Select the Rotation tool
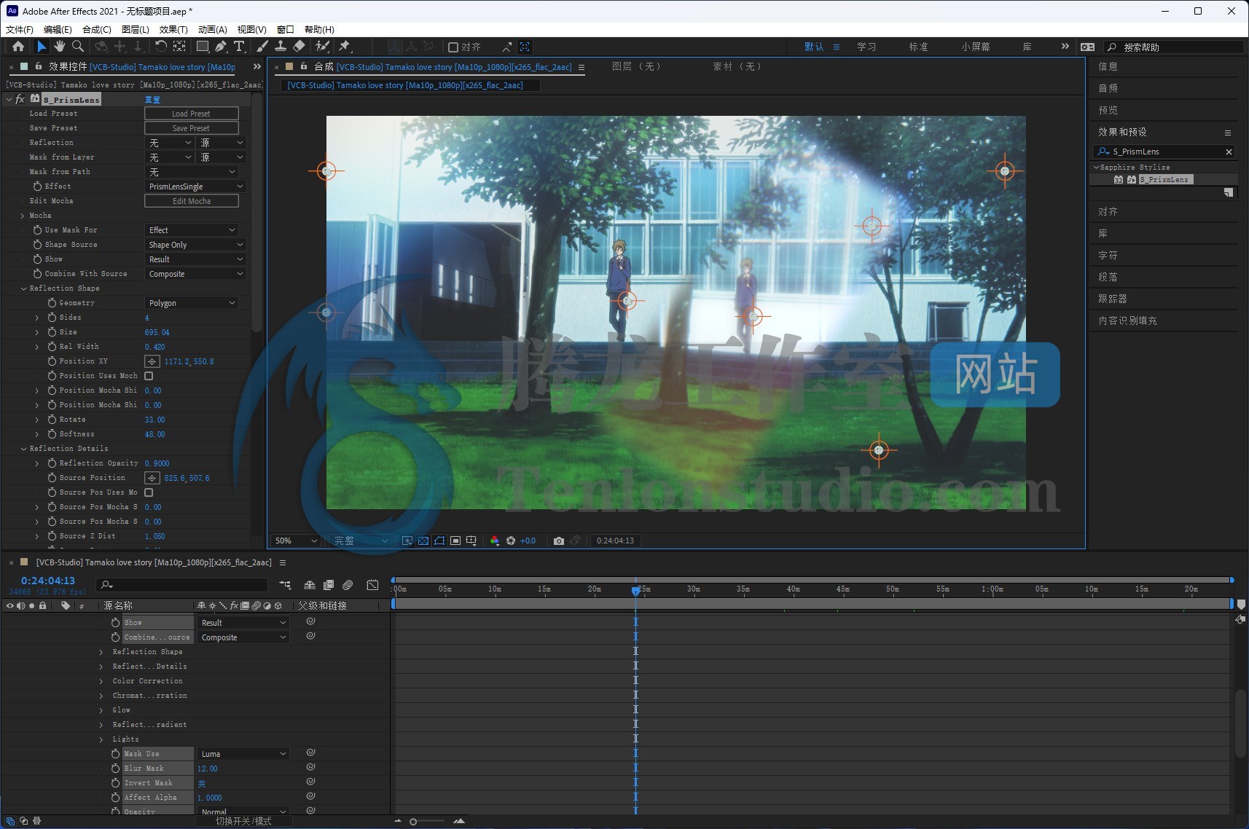The height and width of the screenshot is (829, 1249). point(160,47)
